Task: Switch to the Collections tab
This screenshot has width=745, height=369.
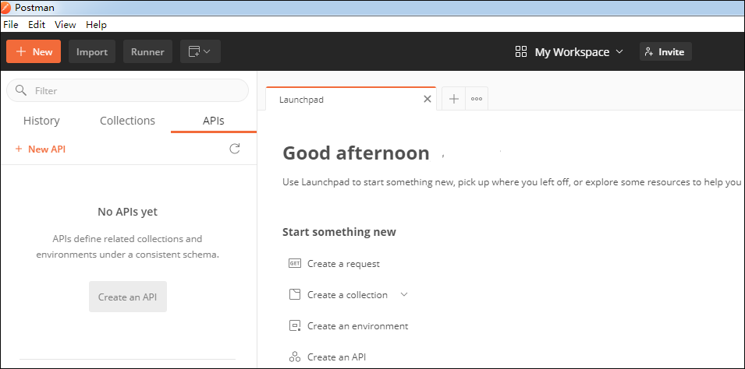Action: coord(128,121)
